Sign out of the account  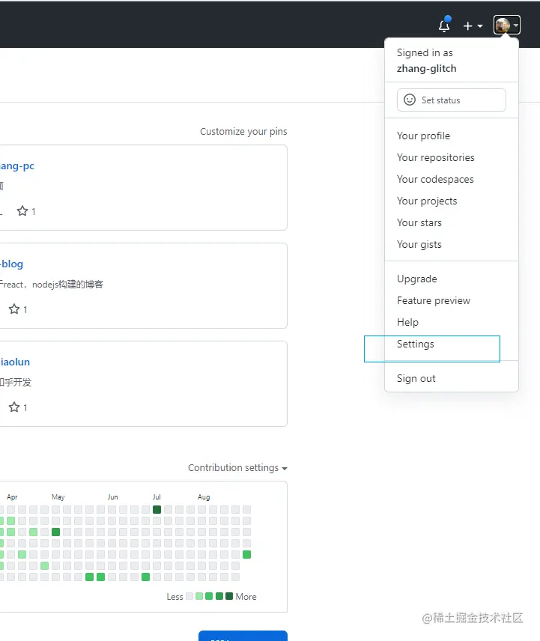(x=416, y=379)
